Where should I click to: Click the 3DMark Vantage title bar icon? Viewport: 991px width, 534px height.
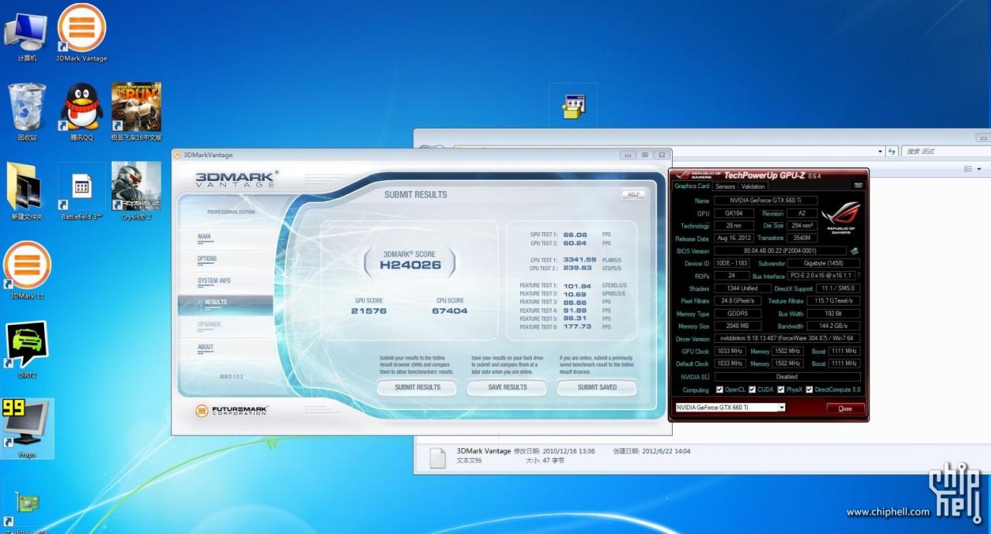point(178,155)
